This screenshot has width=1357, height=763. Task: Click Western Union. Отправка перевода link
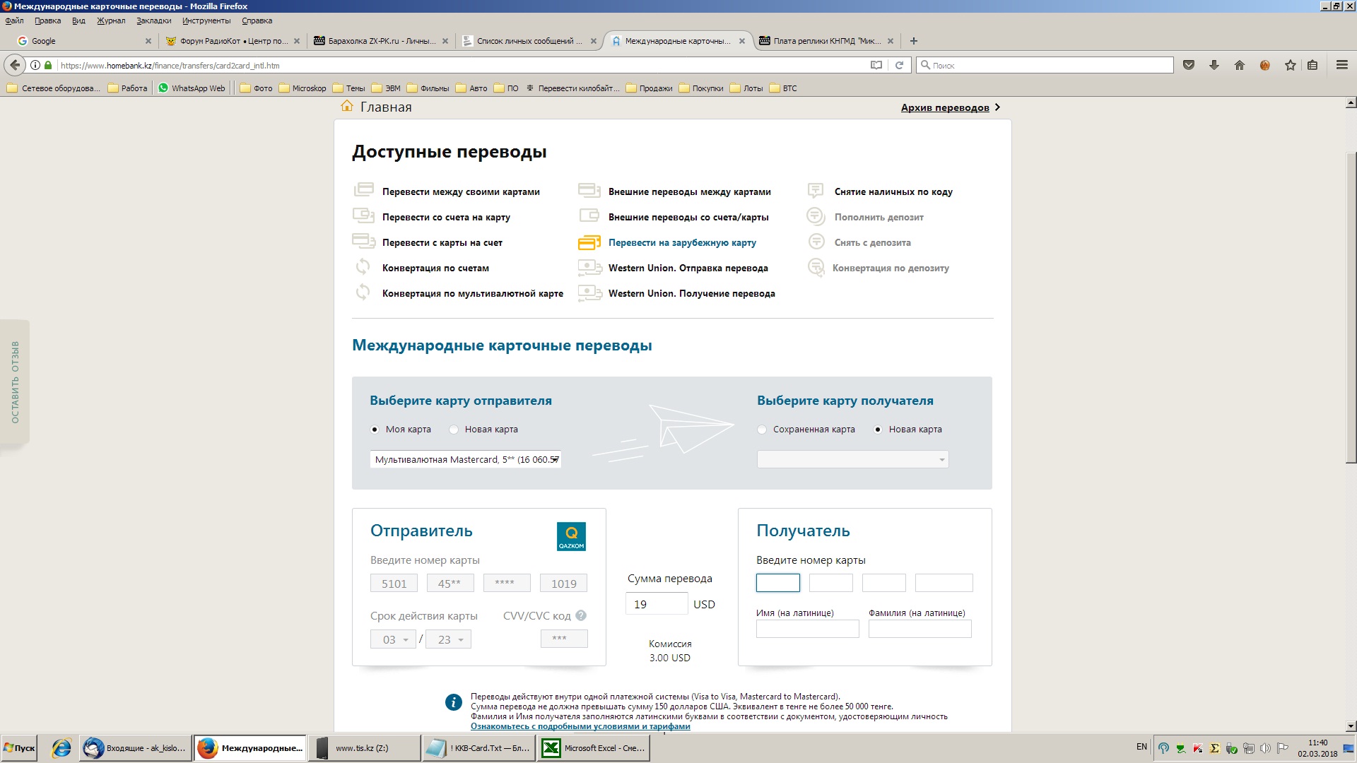pos(688,268)
